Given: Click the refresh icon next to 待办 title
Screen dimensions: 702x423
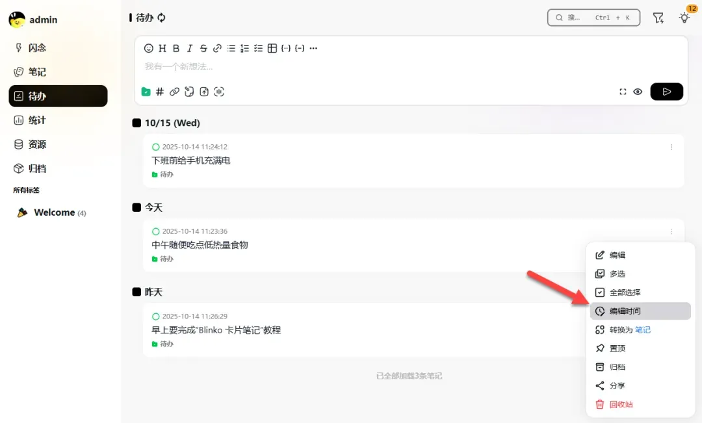Looking at the screenshot, I should [x=162, y=18].
